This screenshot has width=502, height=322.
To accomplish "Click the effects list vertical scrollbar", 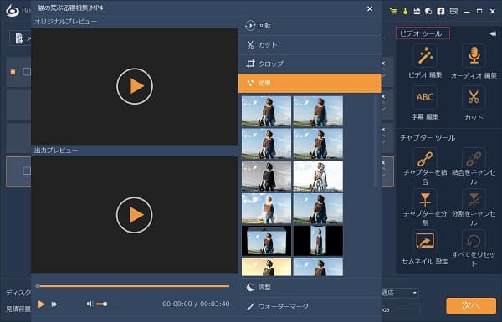I will 376,141.
